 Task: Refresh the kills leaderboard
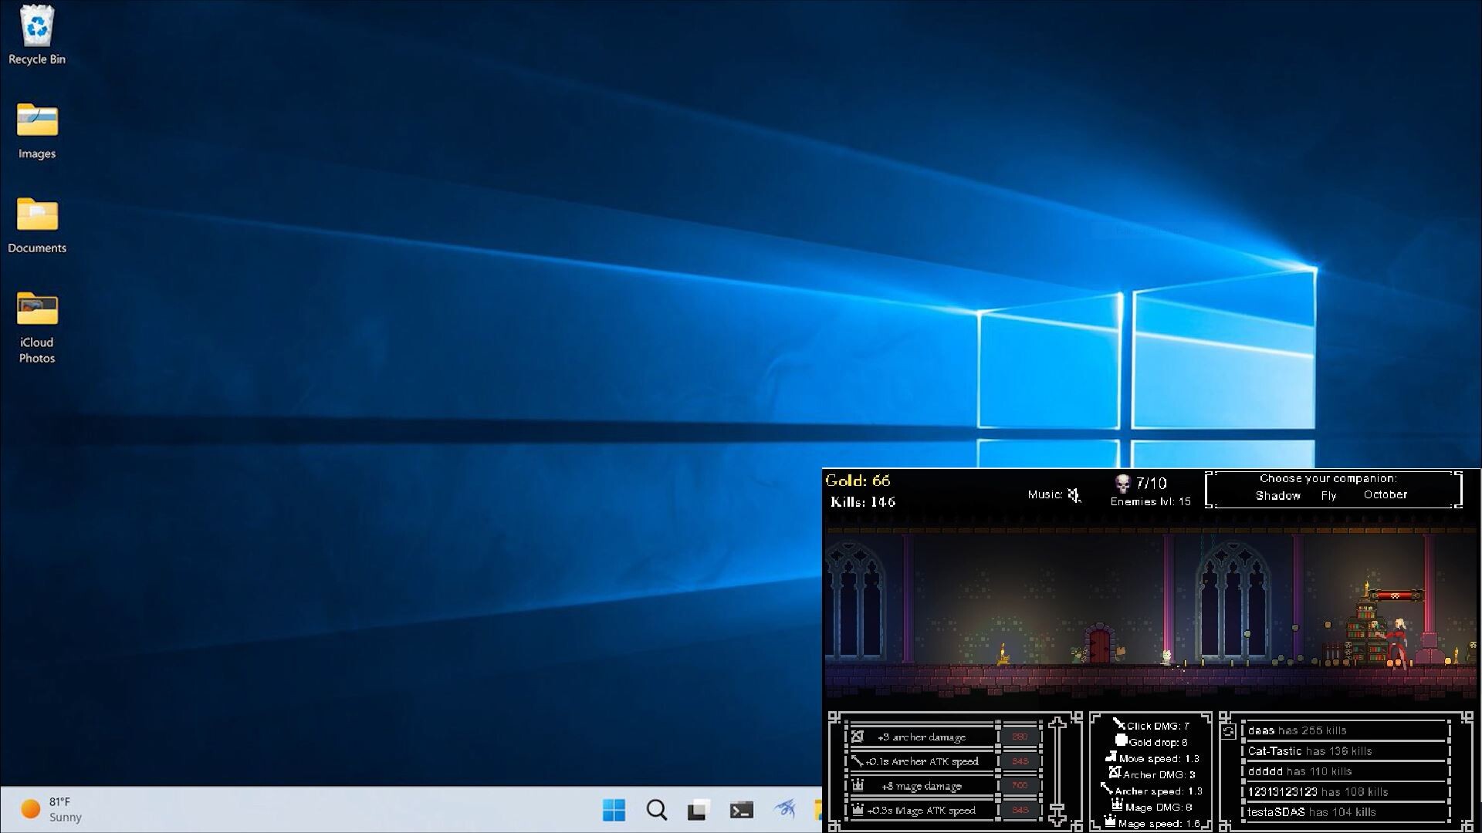point(1228,730)
